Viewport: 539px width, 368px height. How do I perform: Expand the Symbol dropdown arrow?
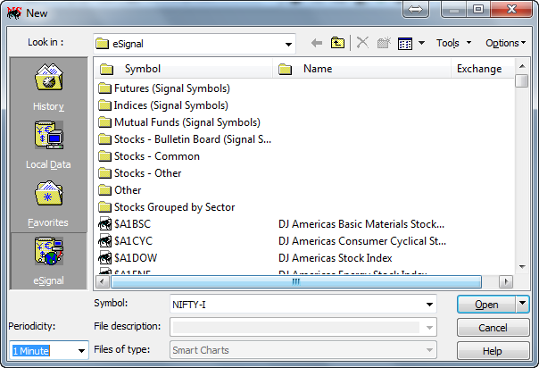pyautogui.click(x=429, y=305)
